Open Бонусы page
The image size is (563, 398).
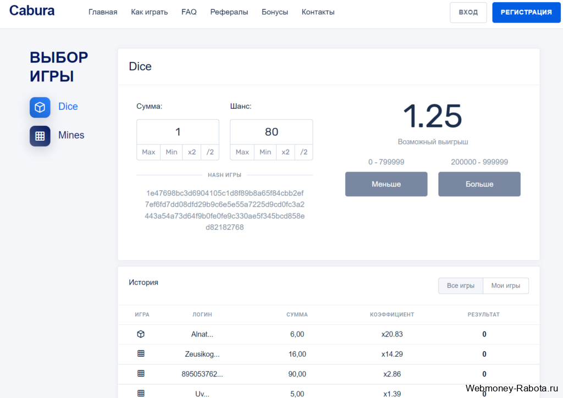275,12
